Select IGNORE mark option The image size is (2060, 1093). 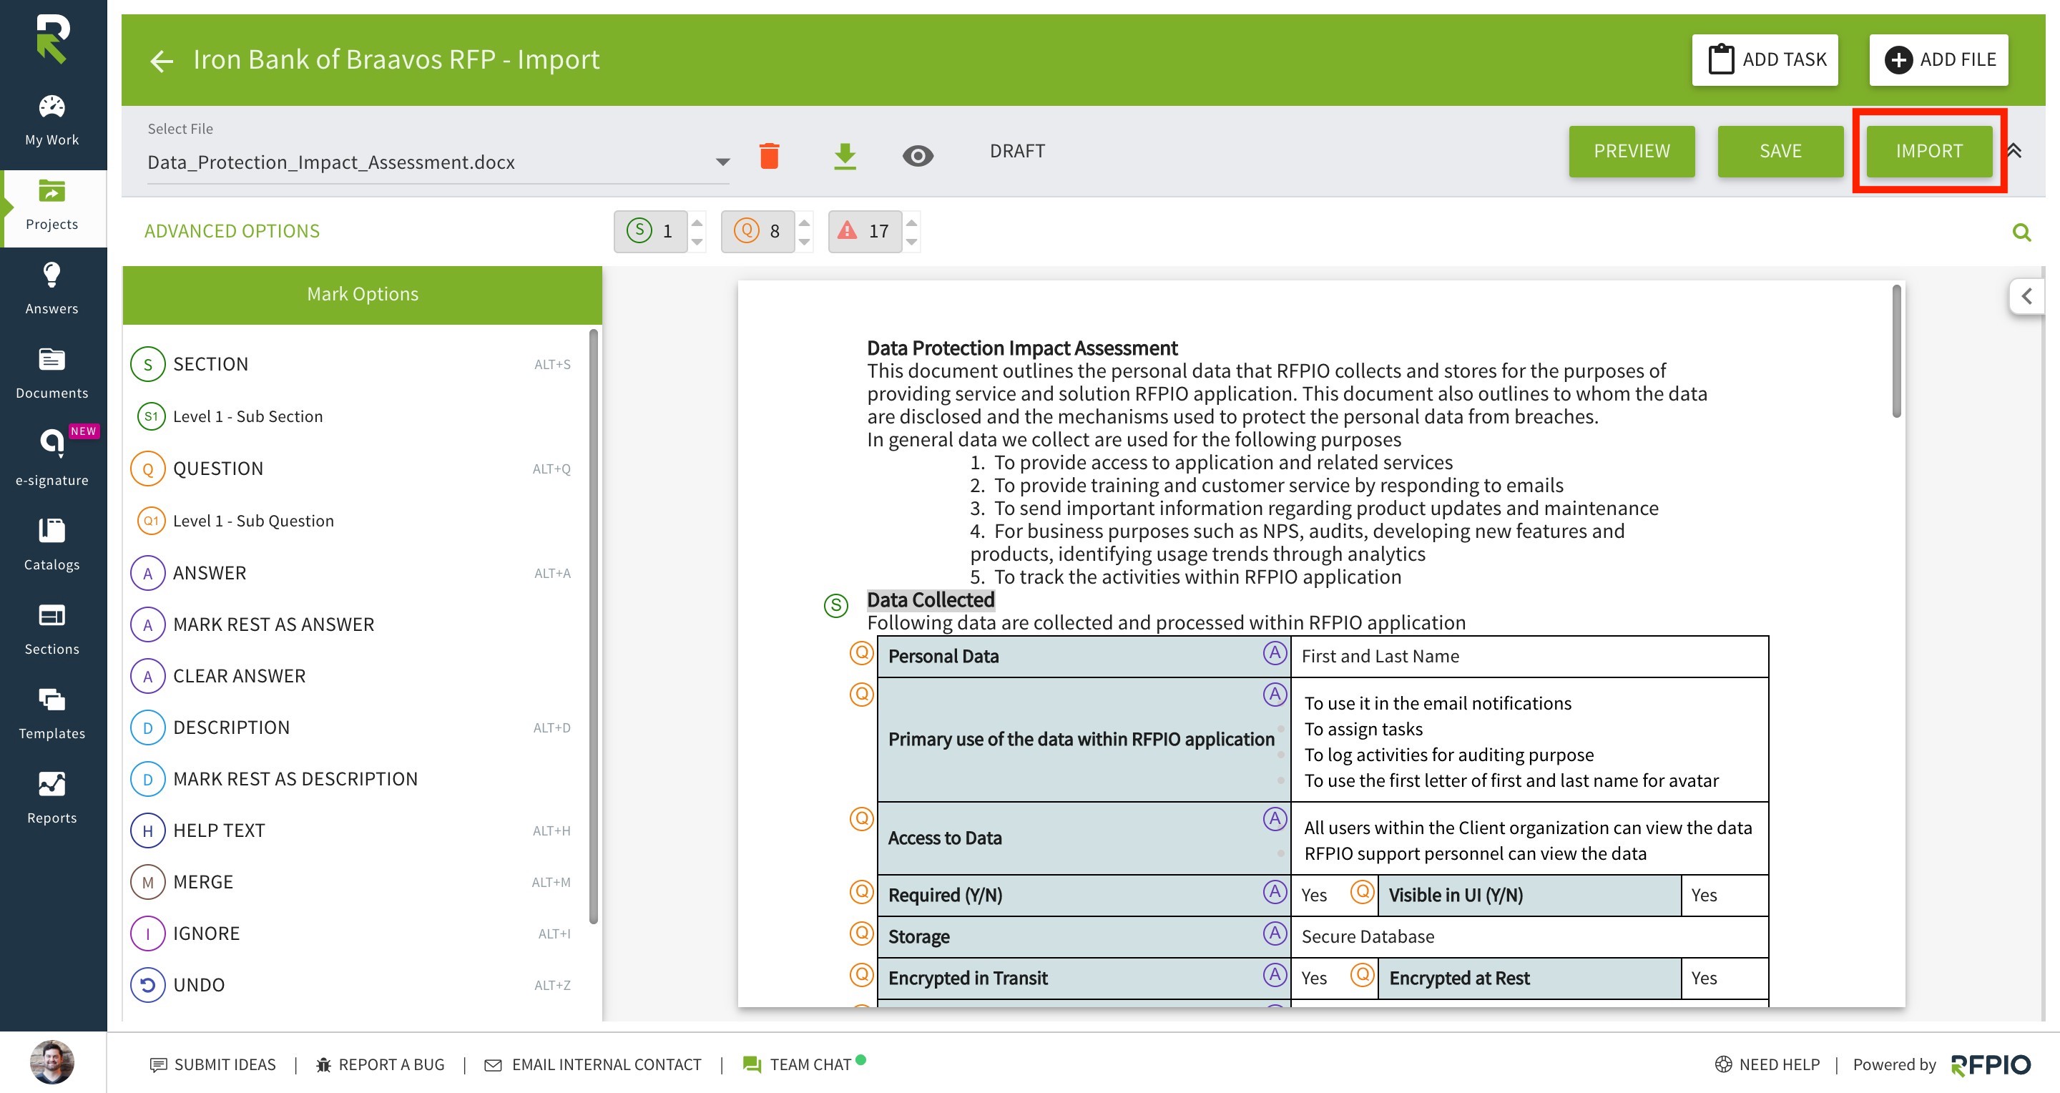(352, 934)
